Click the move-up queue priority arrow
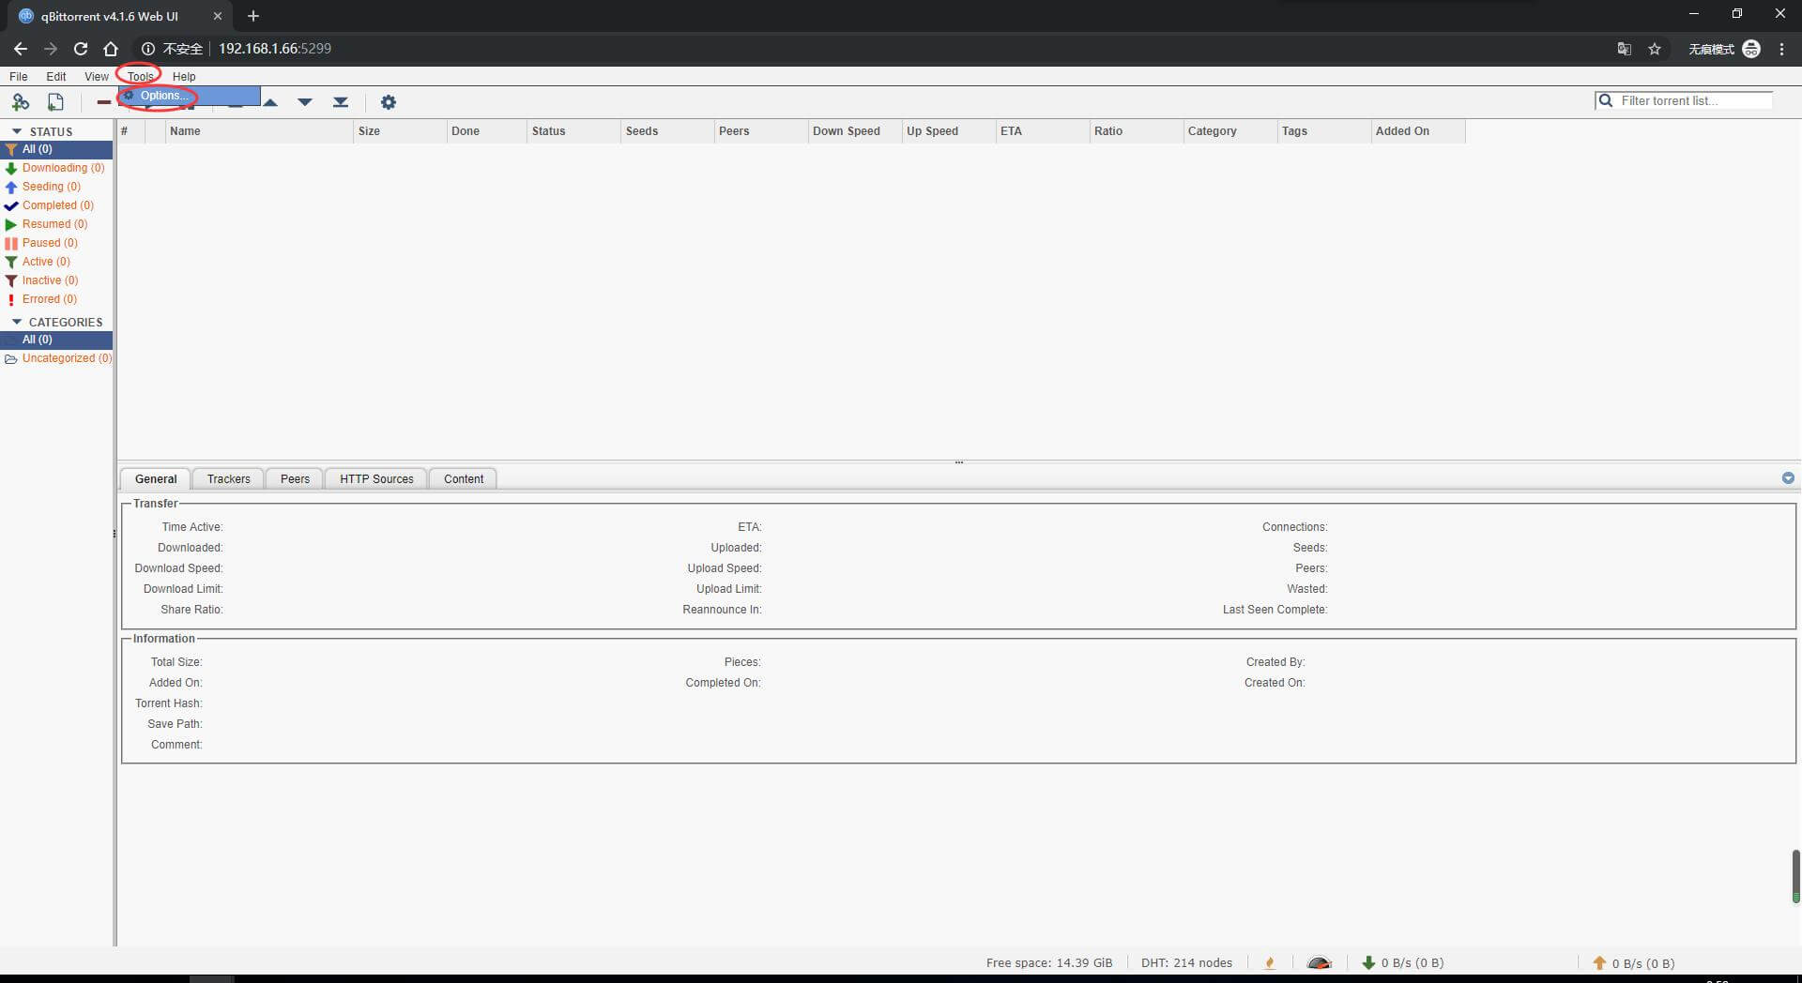 pos(270,102)
